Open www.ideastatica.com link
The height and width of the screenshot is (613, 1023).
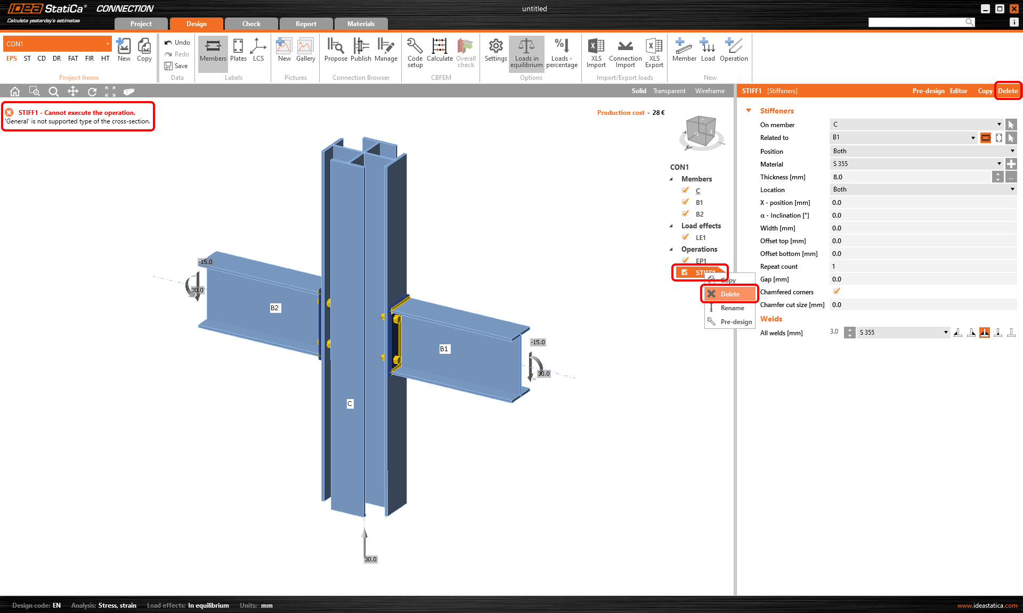click(x=986, y=605)
